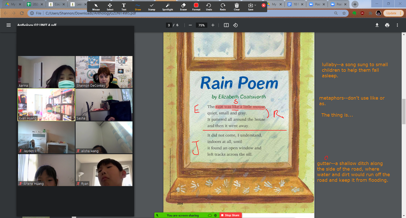Select Shannon DeConkey's video tile
This screenshot has height=218, width=406.
point(104,72)
